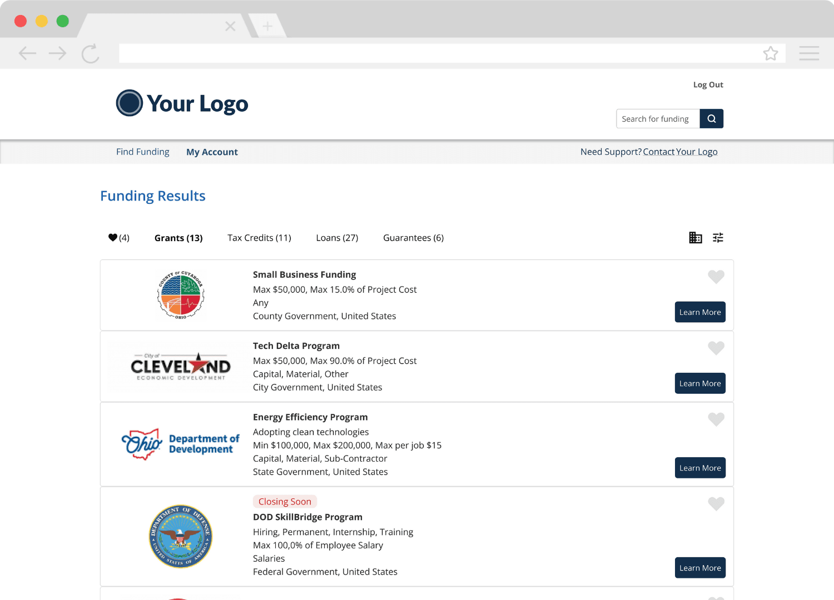Click the Contact Your Logo link
Viewport: 834px width, 600px height.
point(680,151)
